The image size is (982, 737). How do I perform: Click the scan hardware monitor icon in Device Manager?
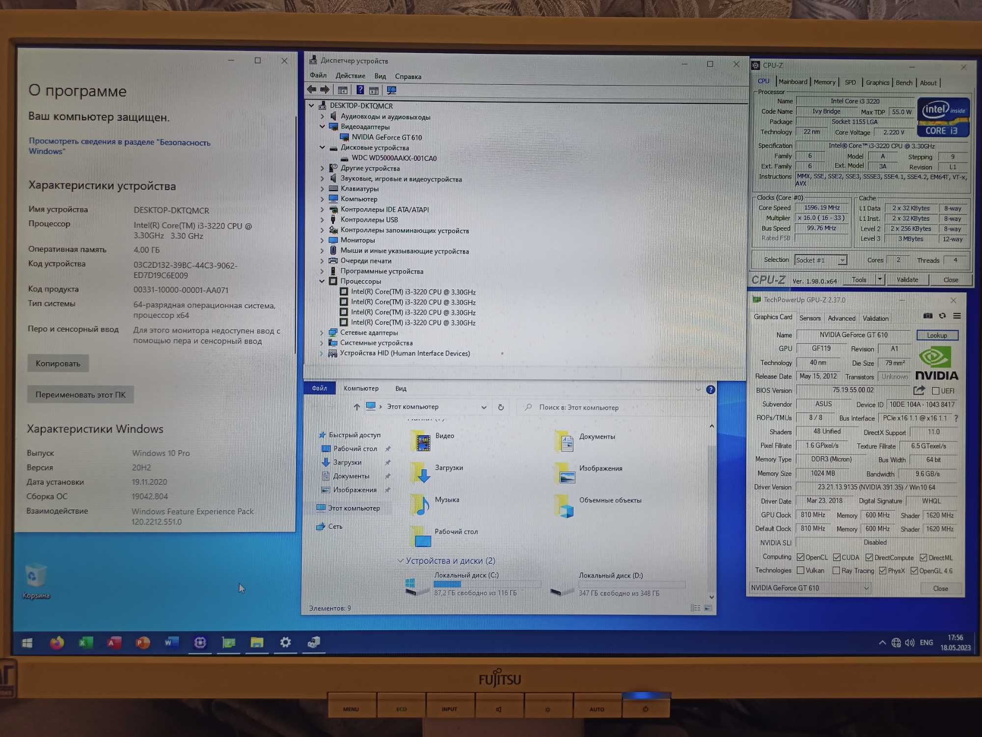click(391, 90)
